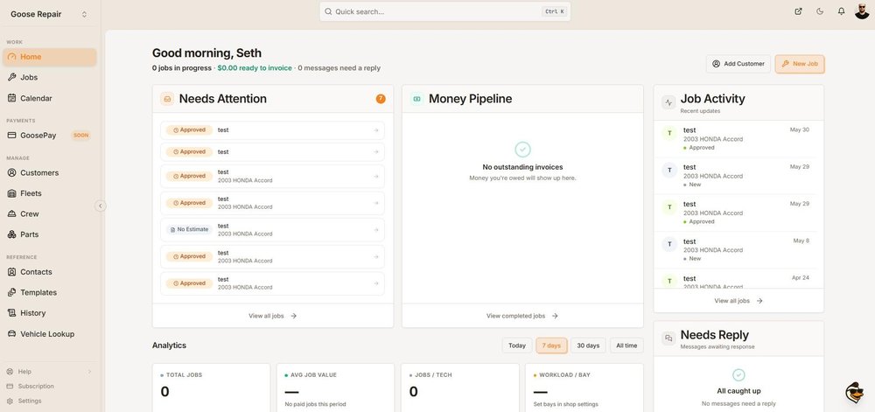This screenshot has height=412, width=875.
Task: Click the All caught up checkmark icon
Action: 738,374
